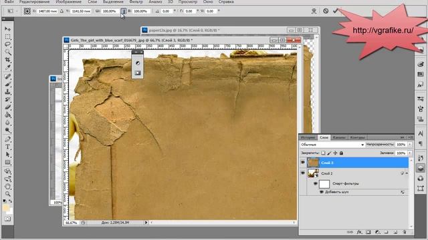Viewport: 428px width, 240px height.
Task: Toggle lock position icon
Action: (x=335, y=153)
